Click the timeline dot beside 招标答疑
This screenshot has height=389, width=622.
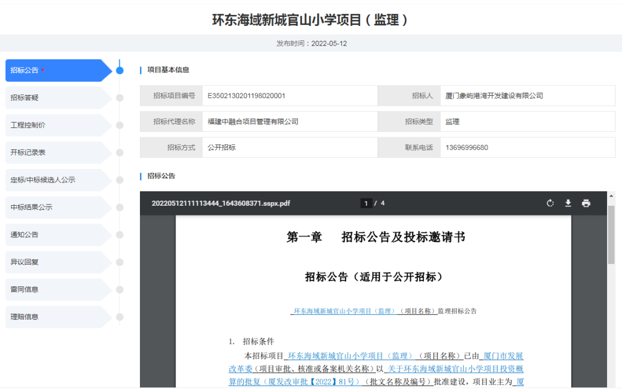(120, 98)
